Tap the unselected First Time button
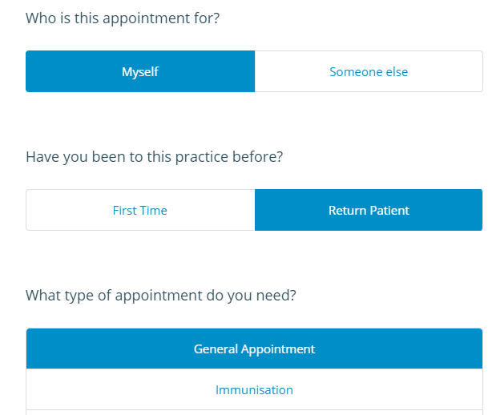Screen dimensions: 500x415 click(140, 210)
